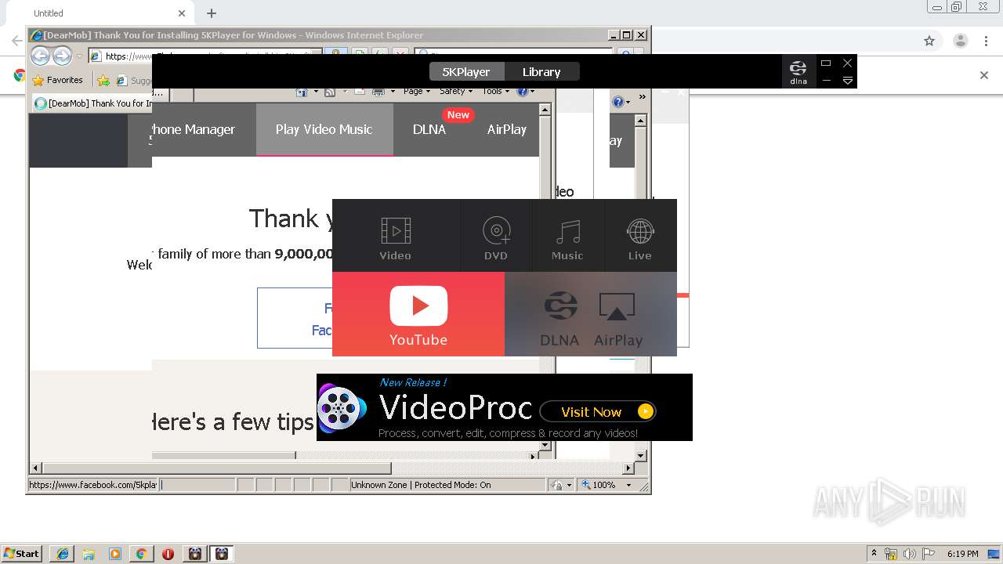Select the Play Video Music tab on webpage

[x=324, y=129]
